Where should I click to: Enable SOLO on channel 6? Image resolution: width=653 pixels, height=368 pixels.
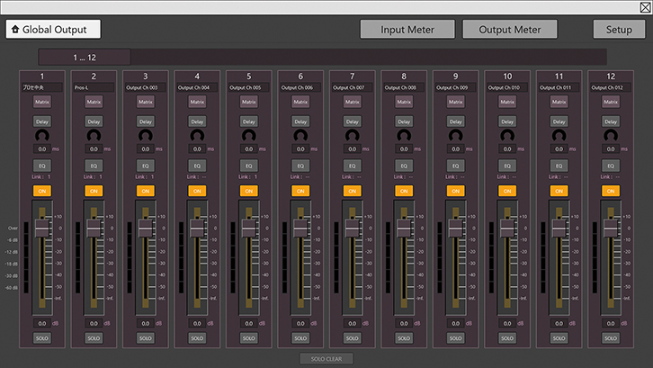pos(301,337)
